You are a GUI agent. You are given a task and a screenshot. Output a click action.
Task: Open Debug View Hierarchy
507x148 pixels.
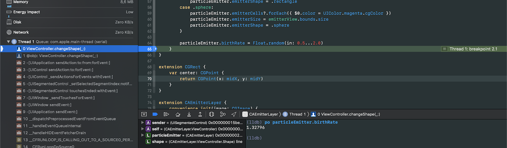(x=212, y=114)
